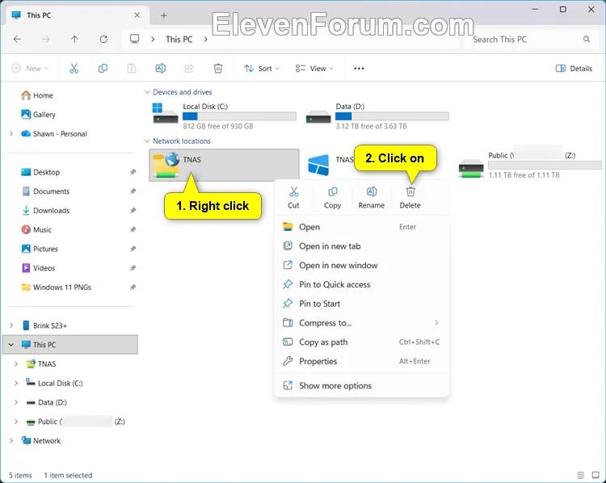The height and width of the screenshot is (483, 606).
Task: Expand the Network tree node
Action: tap(11, 440)
